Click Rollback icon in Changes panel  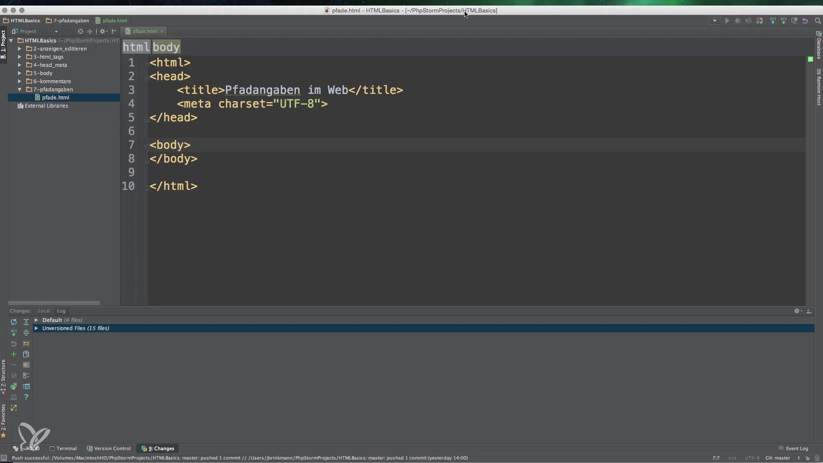[14, 343]
